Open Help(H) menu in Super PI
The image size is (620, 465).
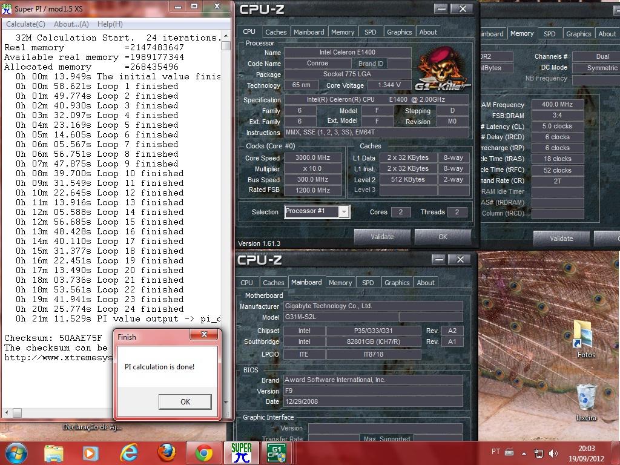110,24
